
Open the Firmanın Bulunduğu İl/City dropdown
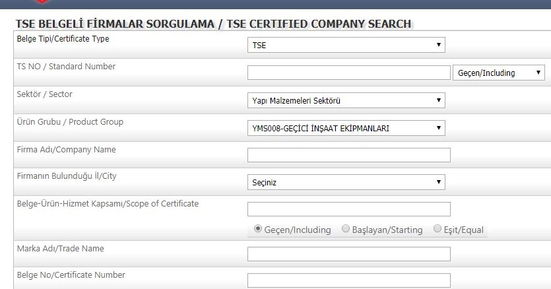tap(346, 183)
